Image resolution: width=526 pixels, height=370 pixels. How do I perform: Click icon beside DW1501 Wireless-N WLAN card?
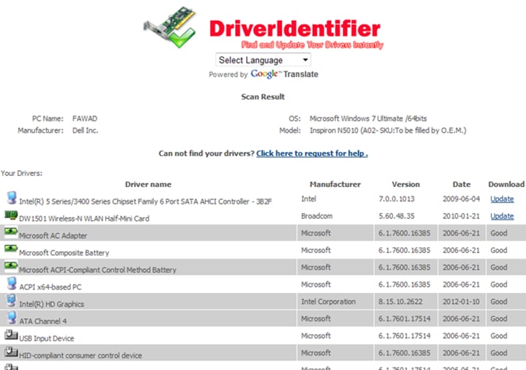click(11, 215)
